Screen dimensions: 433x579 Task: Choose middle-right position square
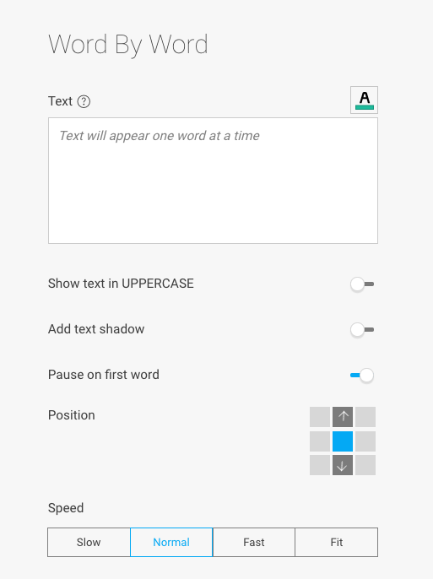point(365,441)
